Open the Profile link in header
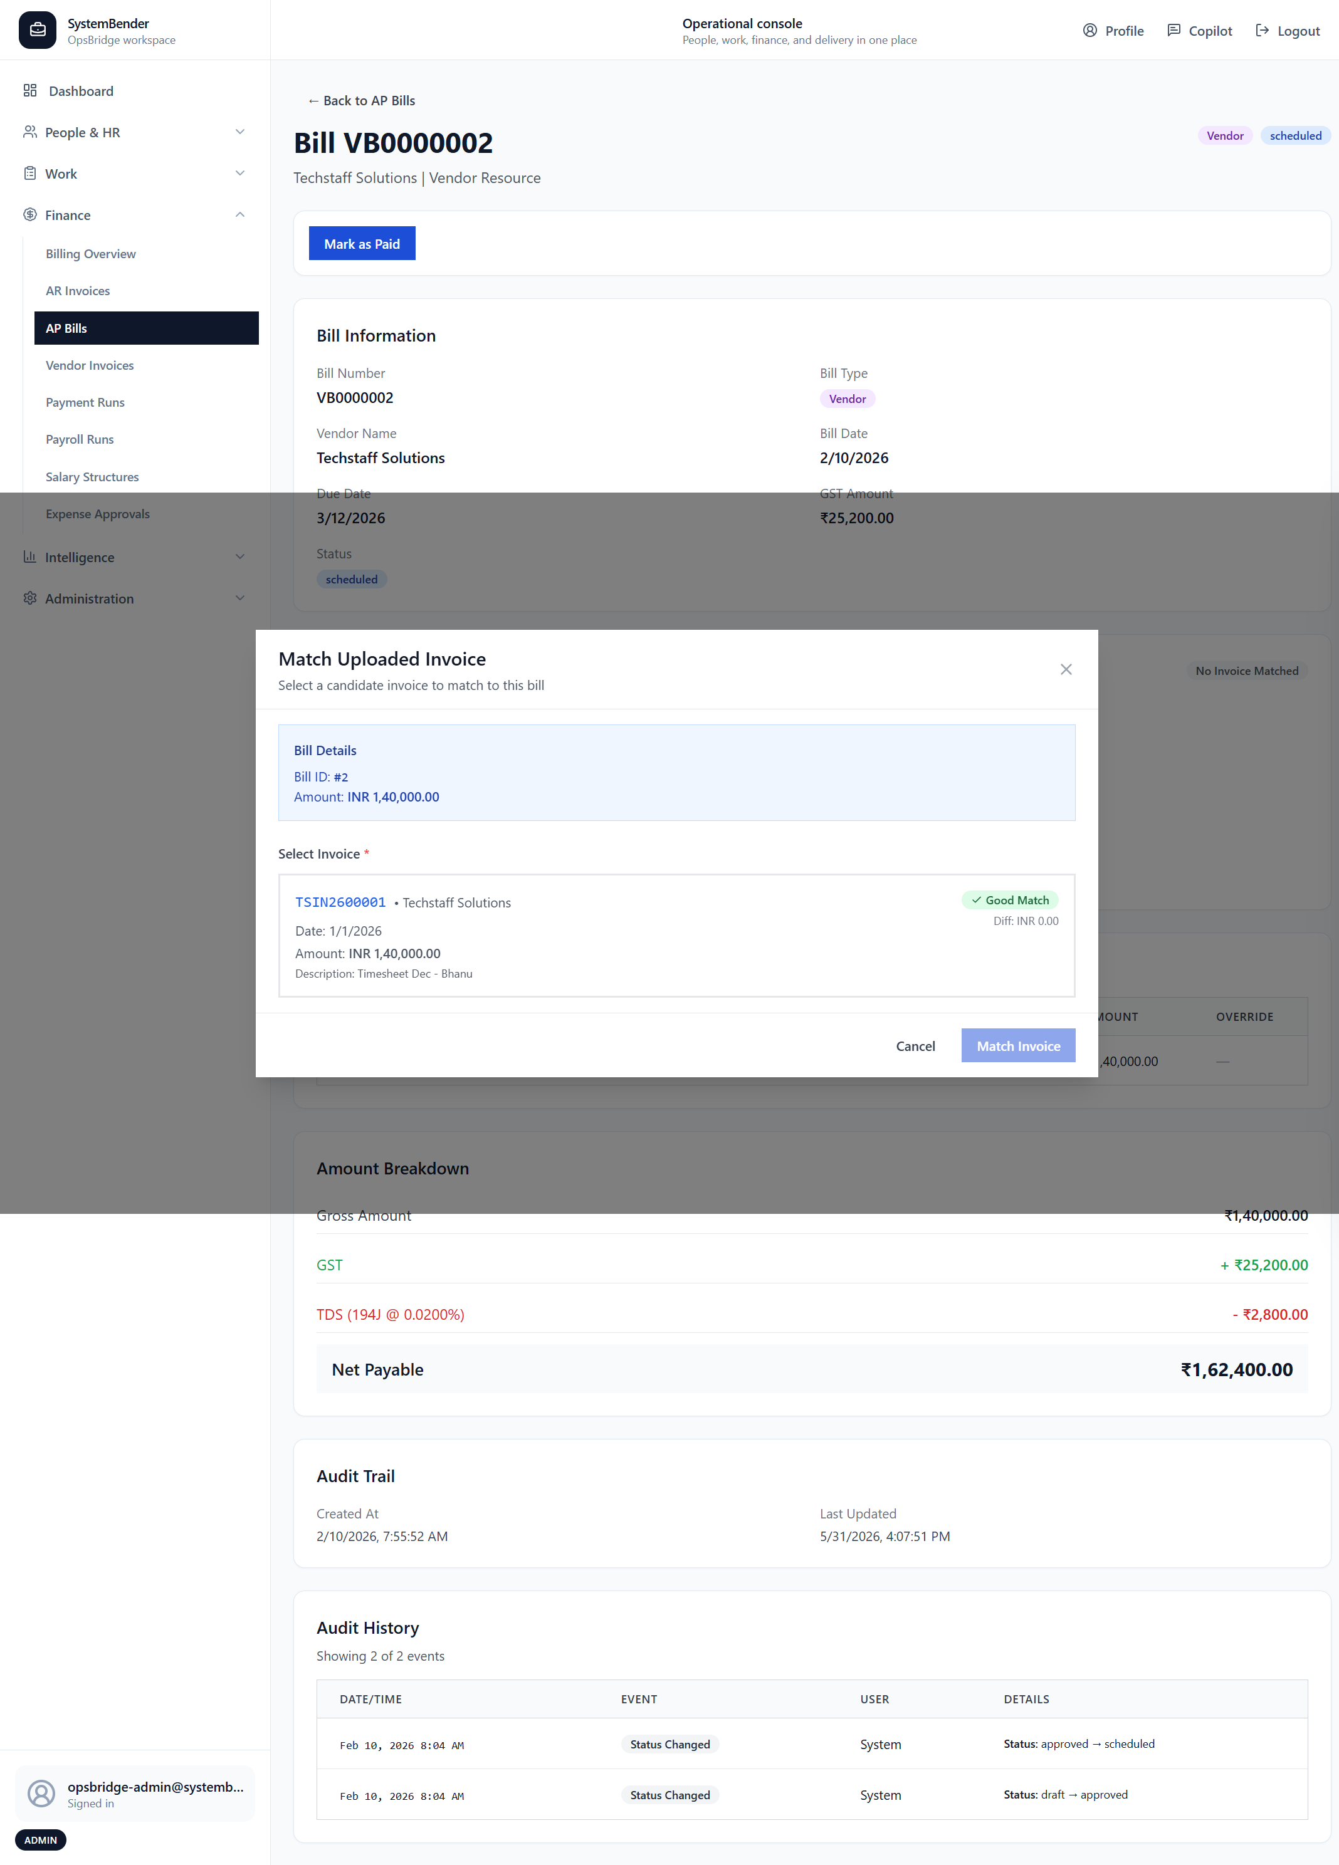Viewport: 1339px width, 1865px height. click(1114, 31)
